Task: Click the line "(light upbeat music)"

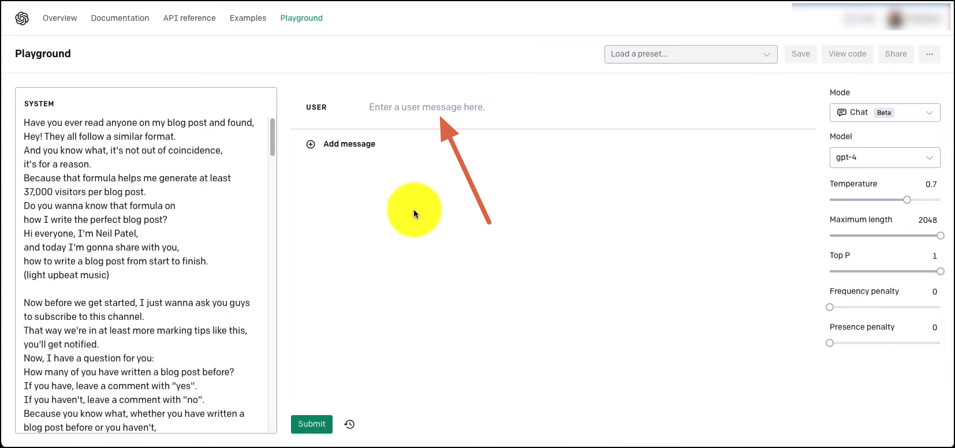Action: pyautogui.click(x=66, y=275)
